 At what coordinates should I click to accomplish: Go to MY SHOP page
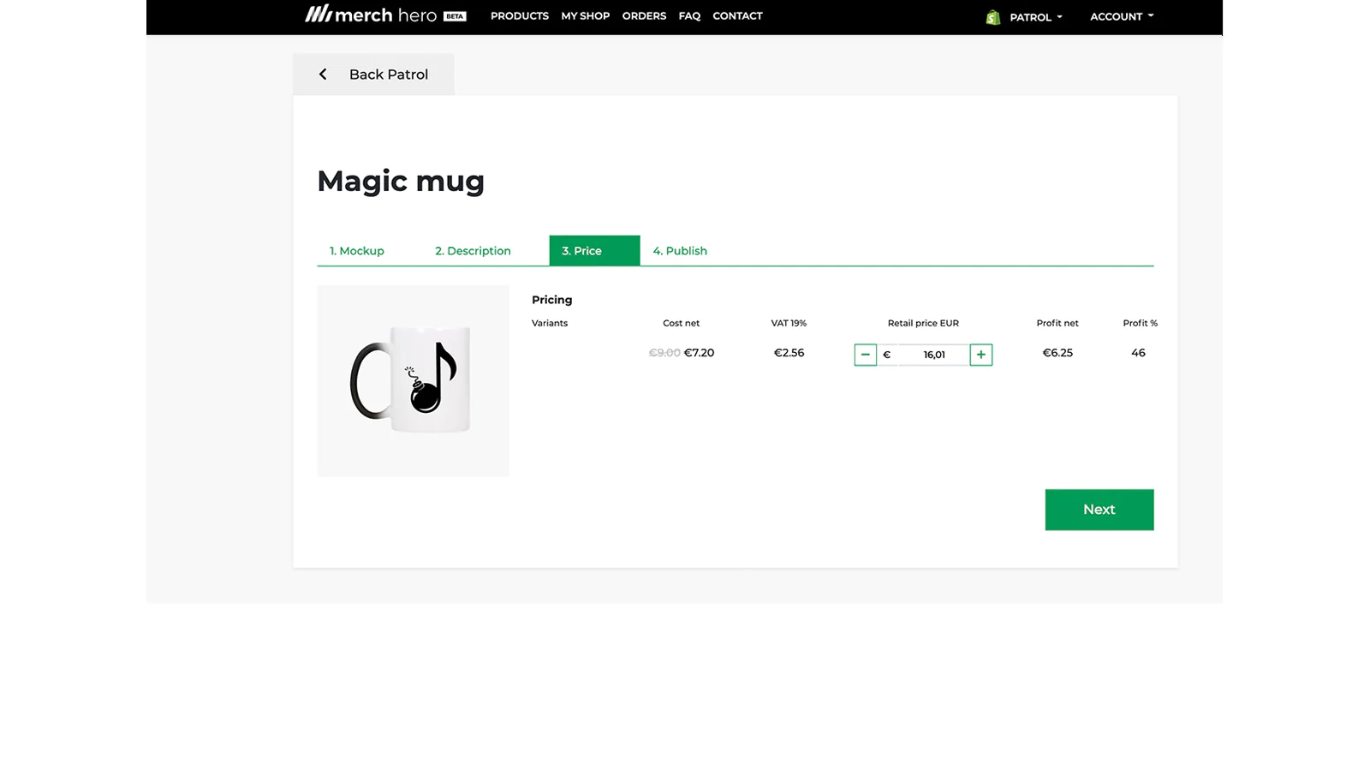tap(586, 15)
